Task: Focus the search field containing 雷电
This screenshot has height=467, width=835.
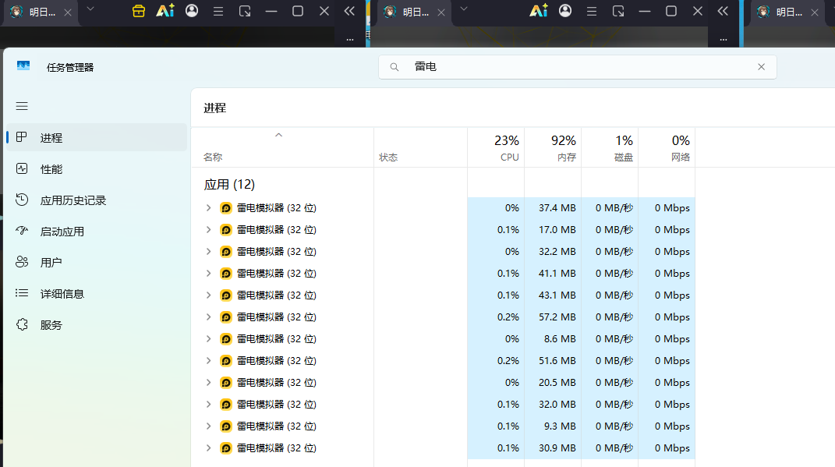Action: click(577, 66)
